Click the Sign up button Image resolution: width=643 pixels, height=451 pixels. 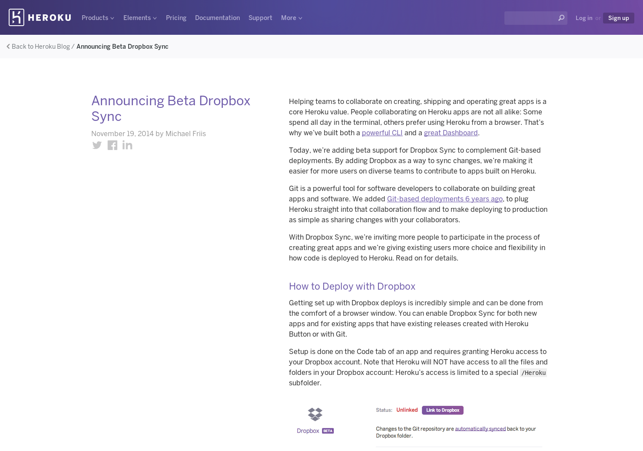(618, 18)
